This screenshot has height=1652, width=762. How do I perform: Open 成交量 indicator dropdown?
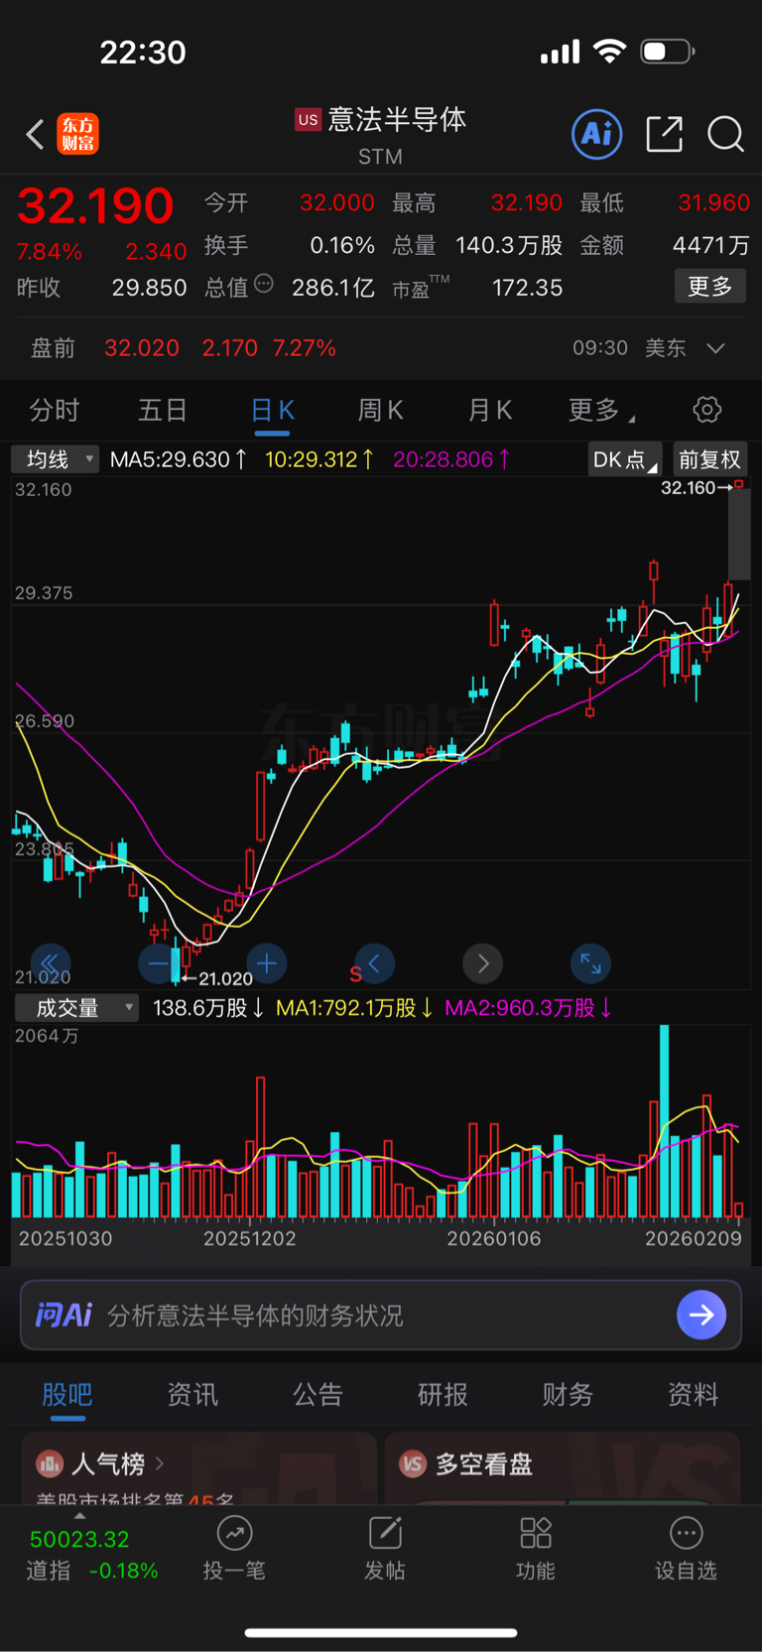[76, 1008]
